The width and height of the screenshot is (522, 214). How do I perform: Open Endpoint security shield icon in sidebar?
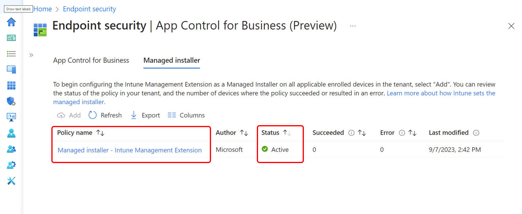pyautogui.click(x=11, y=101)
